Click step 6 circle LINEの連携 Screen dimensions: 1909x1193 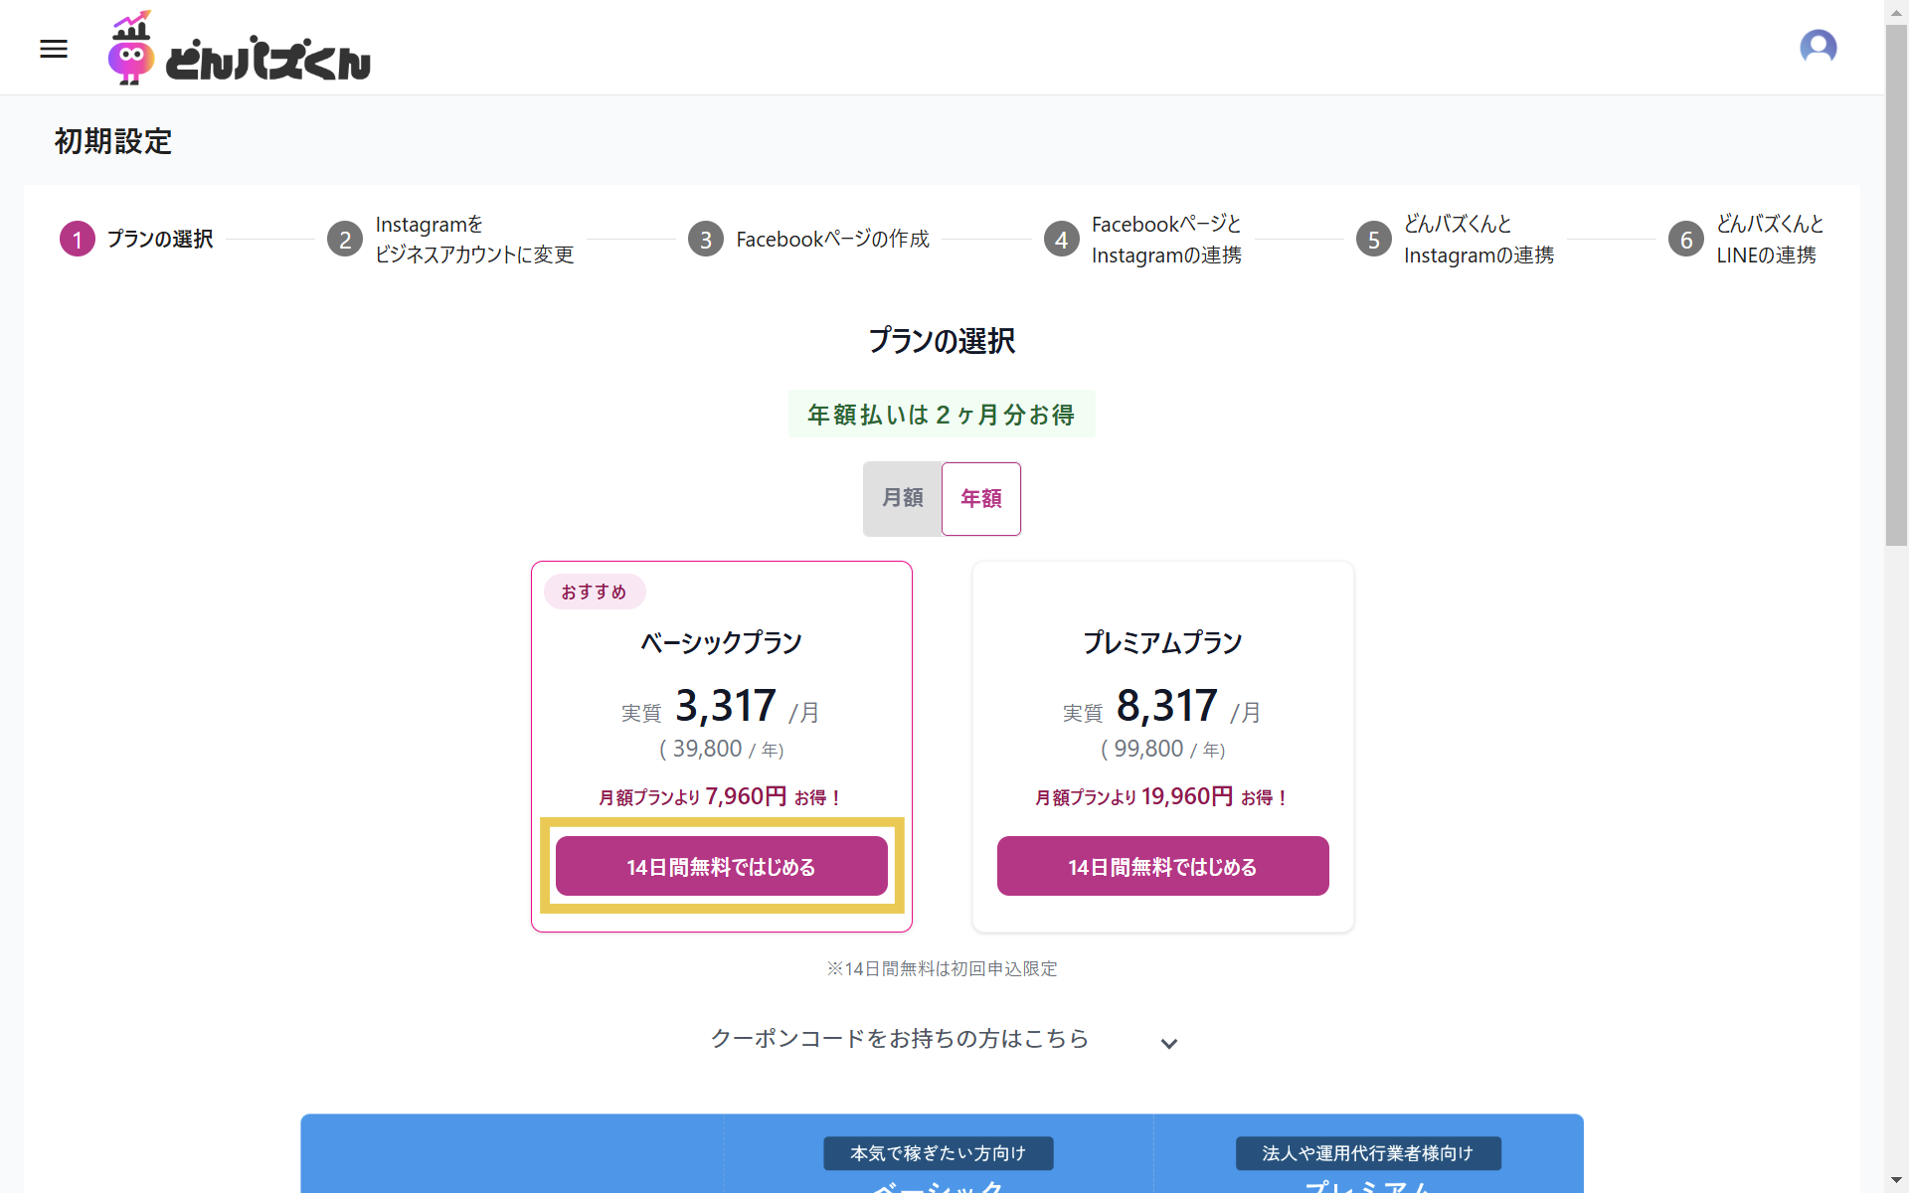[1685, 240]
